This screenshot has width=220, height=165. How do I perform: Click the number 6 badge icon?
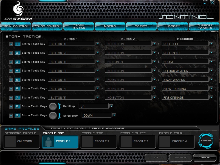(x=17, y=89)
